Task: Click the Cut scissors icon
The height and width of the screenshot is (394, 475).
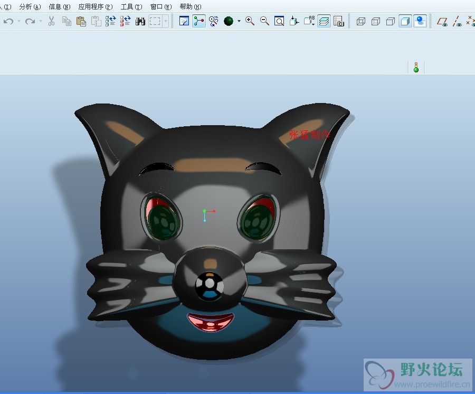Action: 52,21
